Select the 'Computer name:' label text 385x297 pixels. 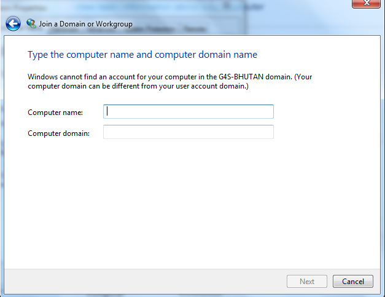pyautogui.click(x=55, y=113)
